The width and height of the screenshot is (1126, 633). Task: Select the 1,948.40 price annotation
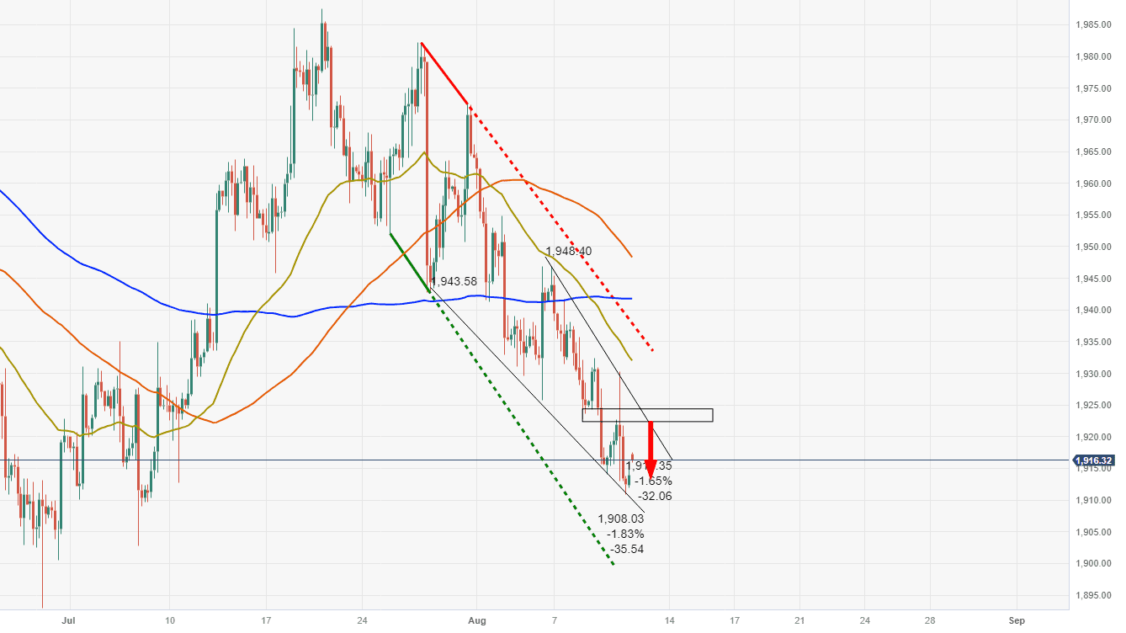[568, 251]
